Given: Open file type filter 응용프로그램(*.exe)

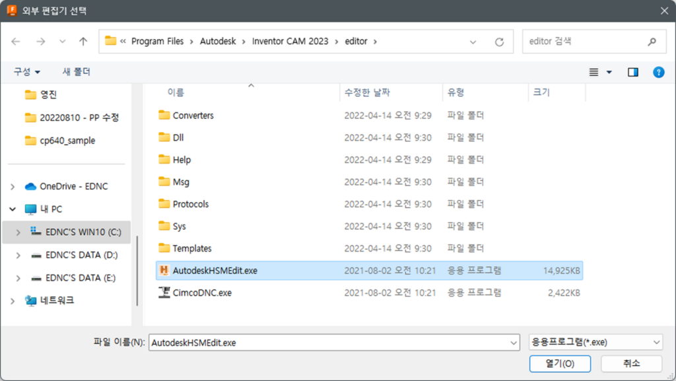Looking at the screenshot, I should coord(595,342).
